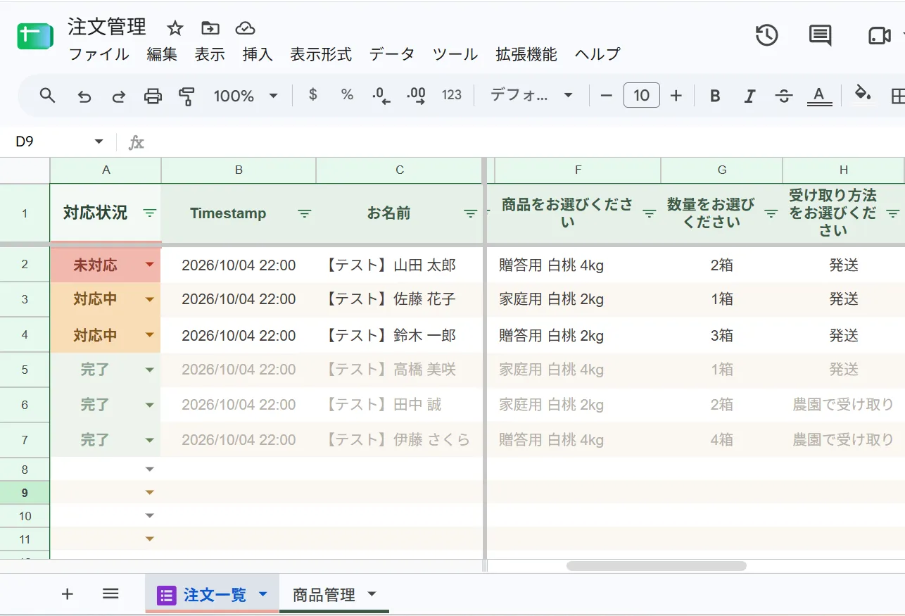Viewport: 905px width, 616px height.
Task: Format as currency with $ icon
Action: pos(313,95)
